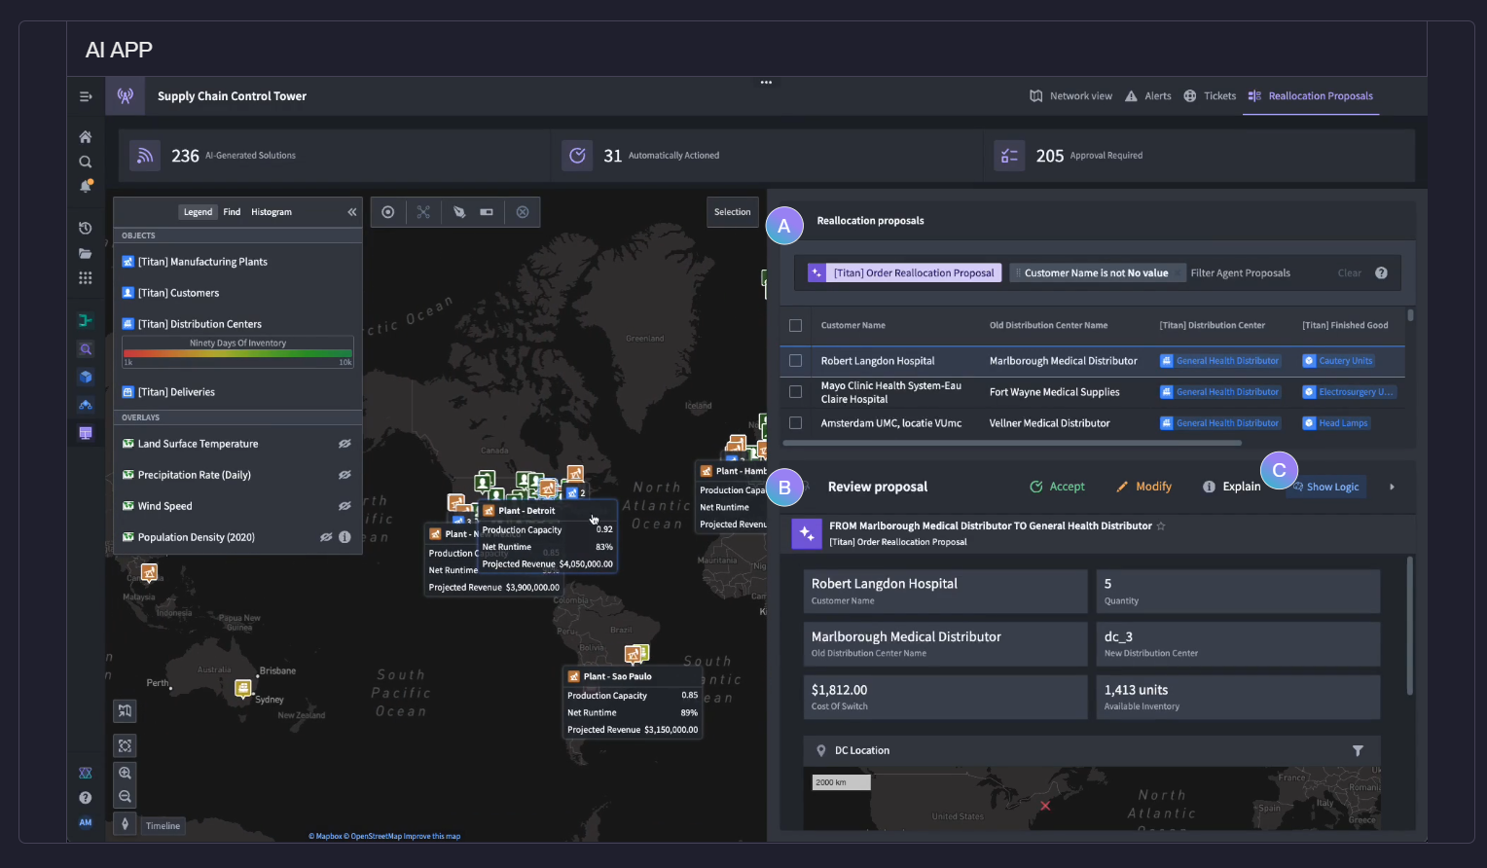The width and height of the screenshot is (1487, 868).
Task: Switch to Alerts tab
Action: 1148,96
